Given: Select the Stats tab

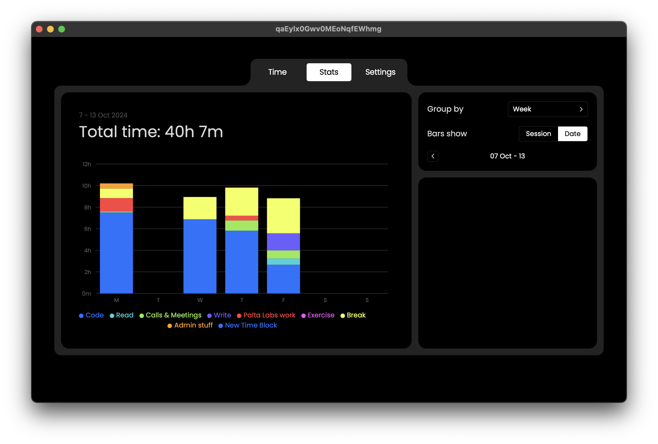Looking at the screenshot, I should [329, 72].
